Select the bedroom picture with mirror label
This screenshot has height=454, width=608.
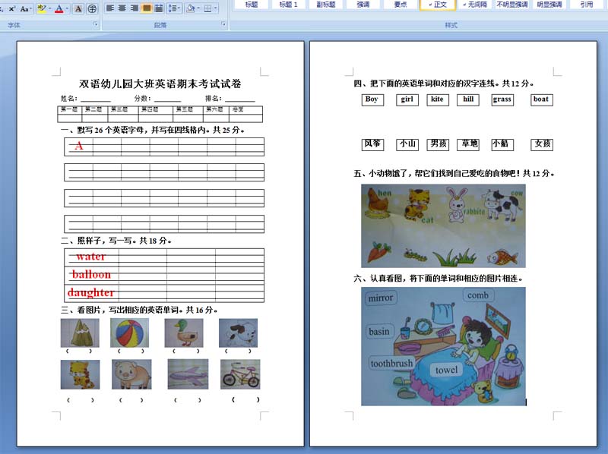point(443,346)
